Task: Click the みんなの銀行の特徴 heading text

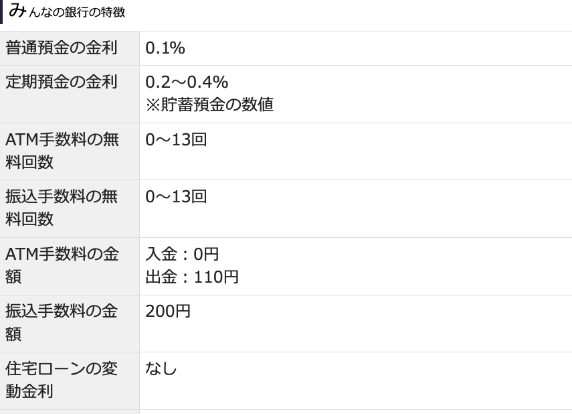Action: tap(67, 12)
